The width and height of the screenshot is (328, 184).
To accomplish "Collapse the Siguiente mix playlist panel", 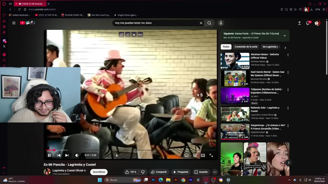I will [285, 36].
